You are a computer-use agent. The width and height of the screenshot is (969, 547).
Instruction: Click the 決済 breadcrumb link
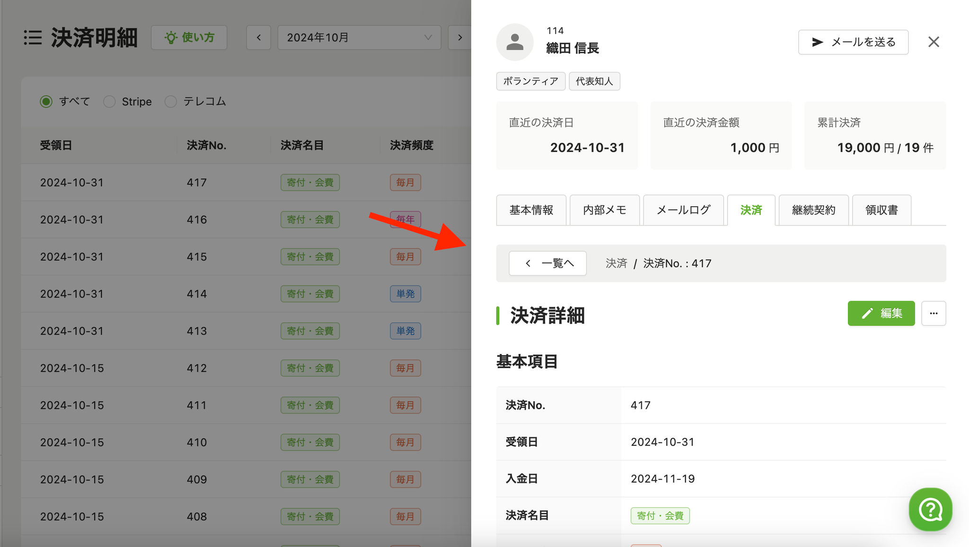616,264
